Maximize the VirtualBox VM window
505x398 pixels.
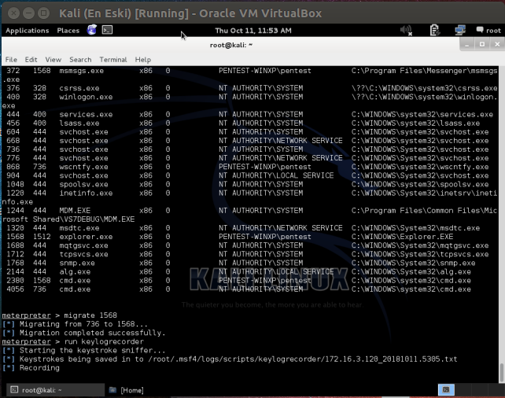click(43, 13)
